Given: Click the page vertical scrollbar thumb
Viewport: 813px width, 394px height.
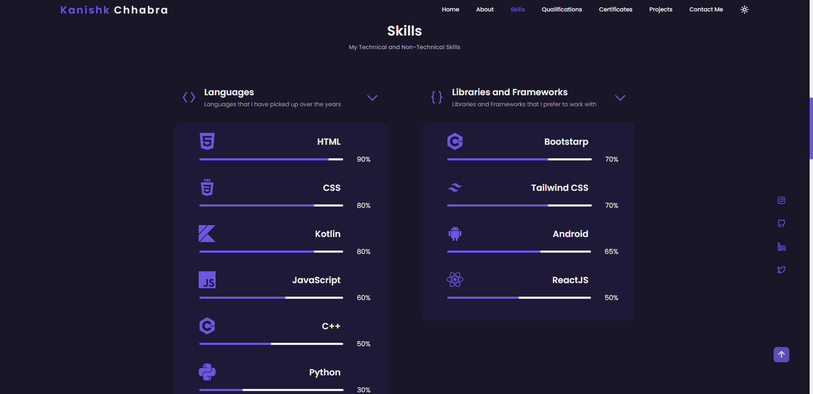Looking at the screenshot, I should (811, 128).
